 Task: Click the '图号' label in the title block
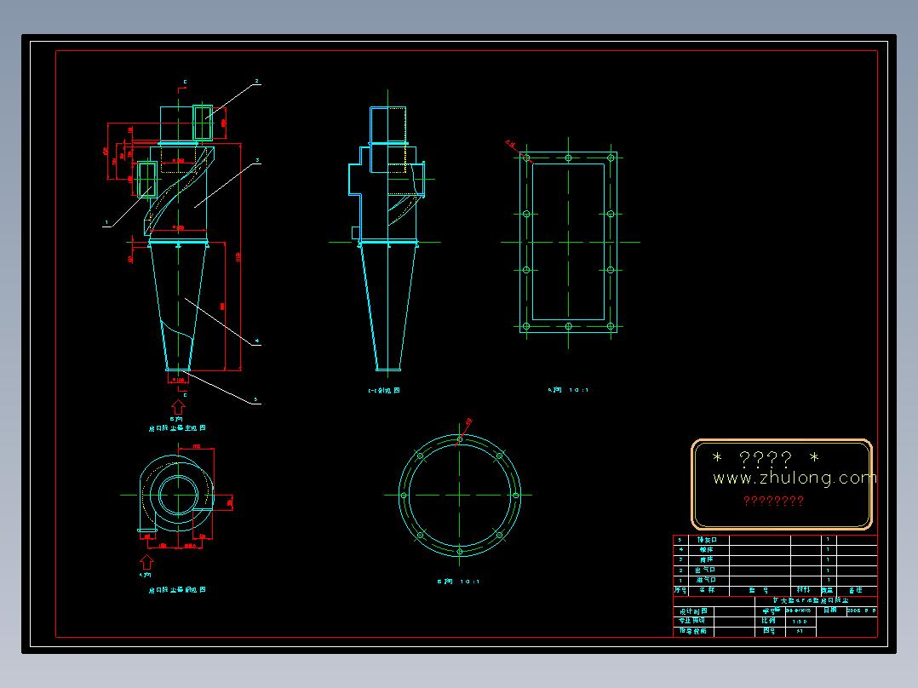(769, 632)
